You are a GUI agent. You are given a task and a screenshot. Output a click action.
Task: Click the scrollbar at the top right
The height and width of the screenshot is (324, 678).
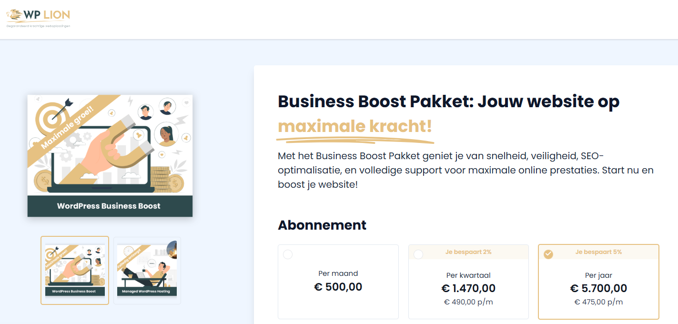(675, 19)
